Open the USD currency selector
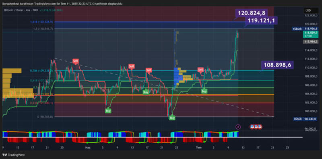This screenshot has width=322, height=159. [x=308, y=10]
